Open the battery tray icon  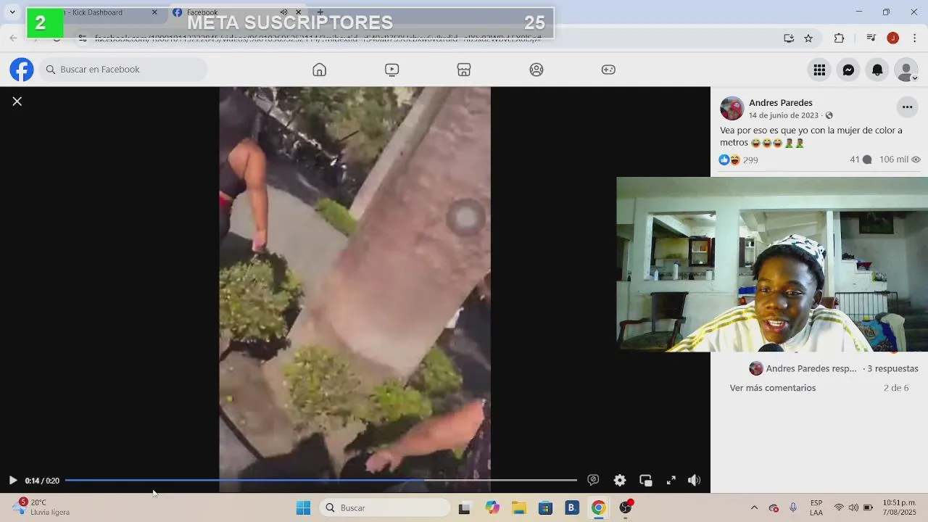(868, 508)
